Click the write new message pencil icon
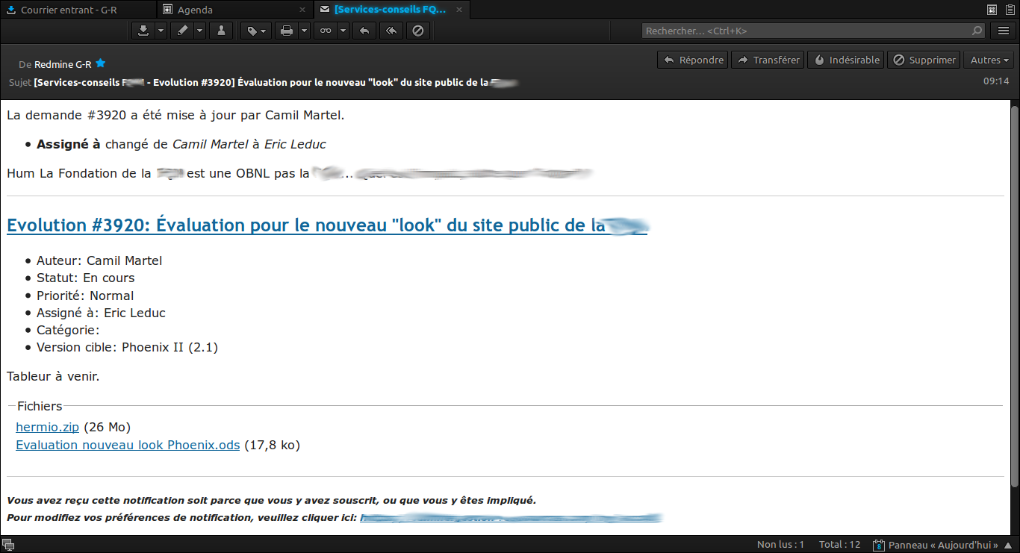 [x=181, y=31]
